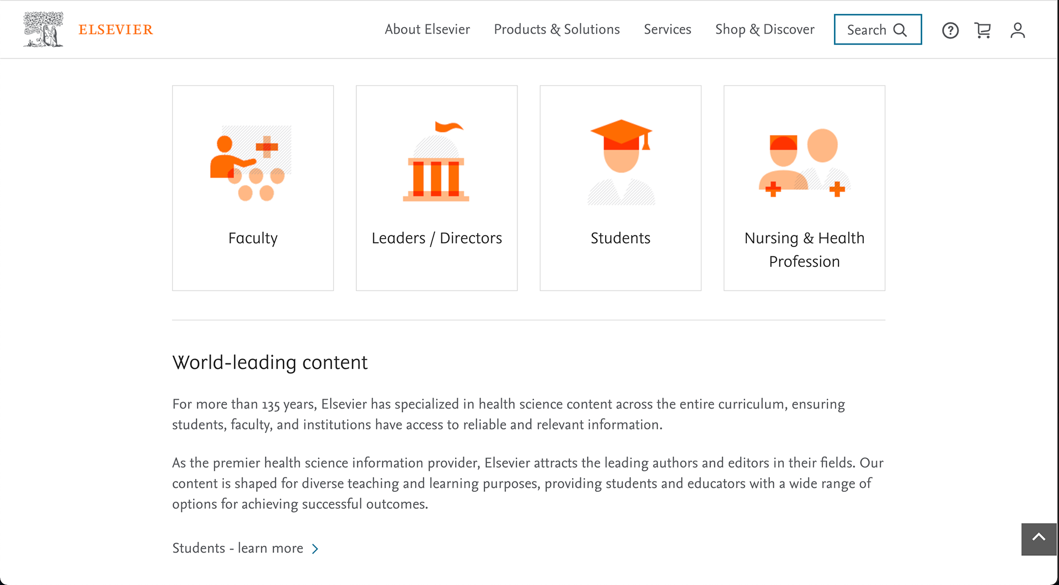The width and height of the screenshot is (1059, 585).
Task: Click the Students graduation cap icon
Action: coord(621,162)
